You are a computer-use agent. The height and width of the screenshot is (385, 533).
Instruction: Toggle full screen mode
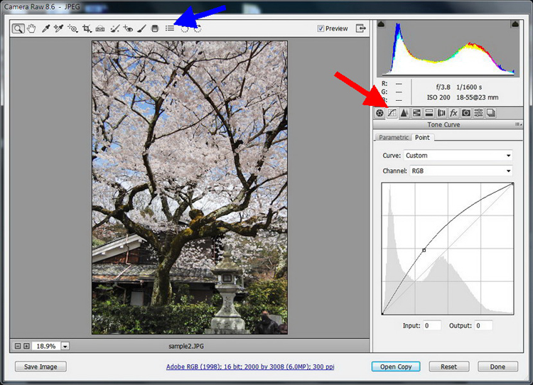pyautogui.click(x=360, y=28)
